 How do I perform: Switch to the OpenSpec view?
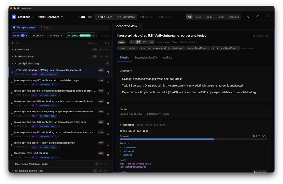click(233, 17)
